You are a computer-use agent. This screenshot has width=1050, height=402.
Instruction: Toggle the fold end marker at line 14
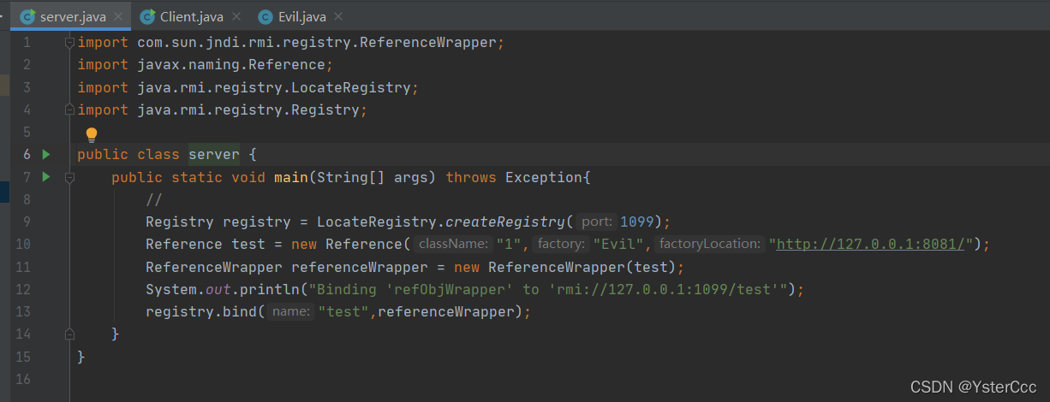[69, 334]
